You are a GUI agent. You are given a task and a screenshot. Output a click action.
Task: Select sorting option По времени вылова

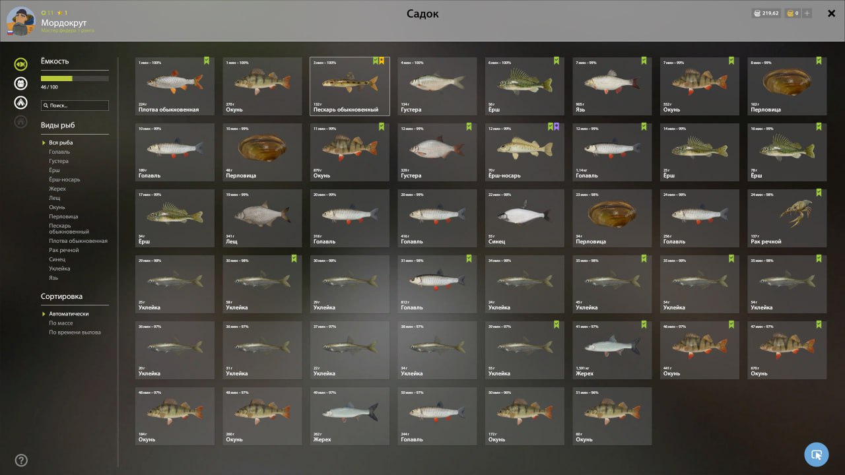(x=75, y=332)
